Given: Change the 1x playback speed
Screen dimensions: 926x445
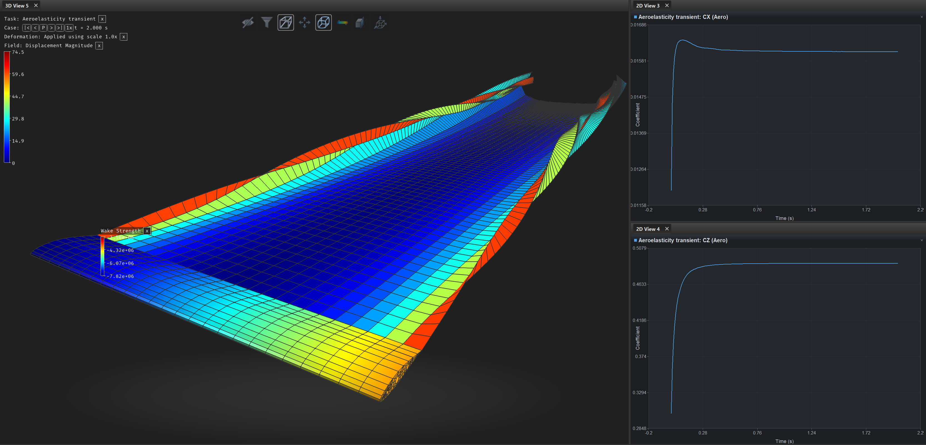Looking at the screenshot, I should tap(69, 28).
